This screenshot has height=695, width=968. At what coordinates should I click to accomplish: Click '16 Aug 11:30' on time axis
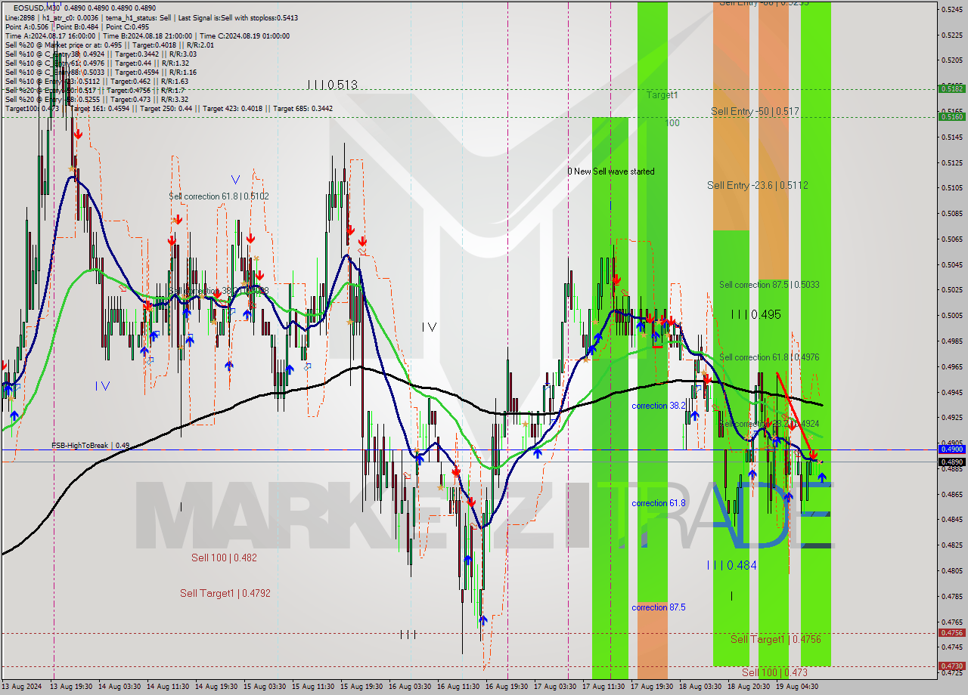(458, 687)
